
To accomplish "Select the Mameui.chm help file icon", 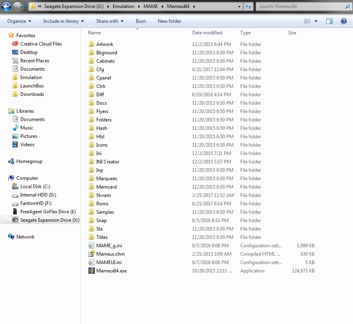I will [91, 254].
